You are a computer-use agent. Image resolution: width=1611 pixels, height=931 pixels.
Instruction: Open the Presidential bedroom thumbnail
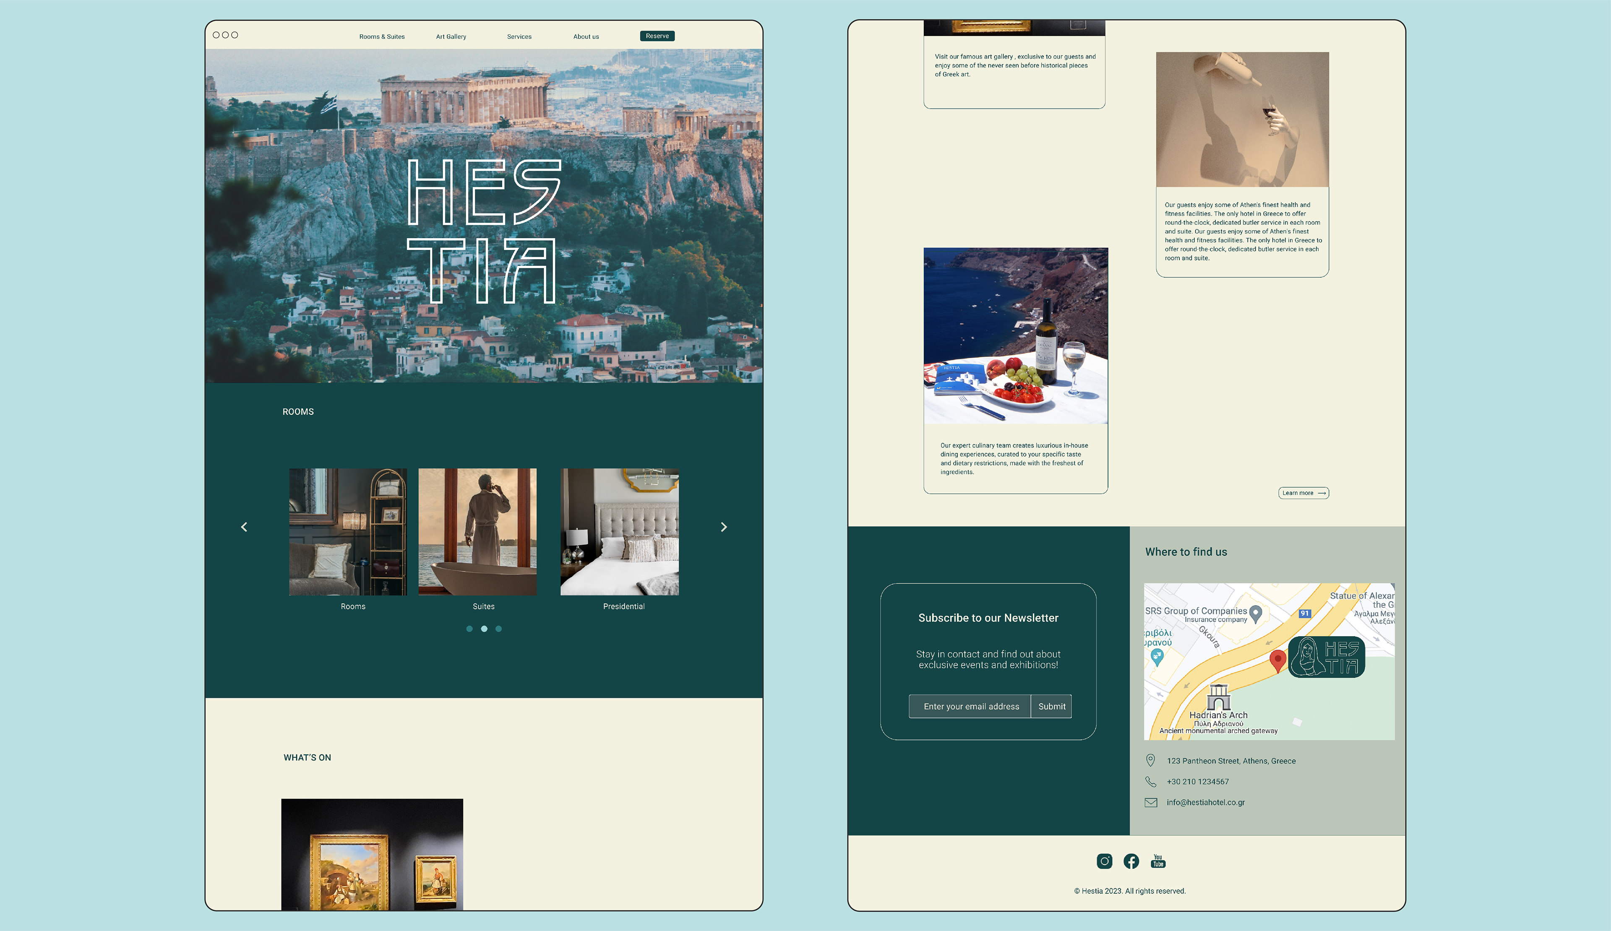[620, 532]
